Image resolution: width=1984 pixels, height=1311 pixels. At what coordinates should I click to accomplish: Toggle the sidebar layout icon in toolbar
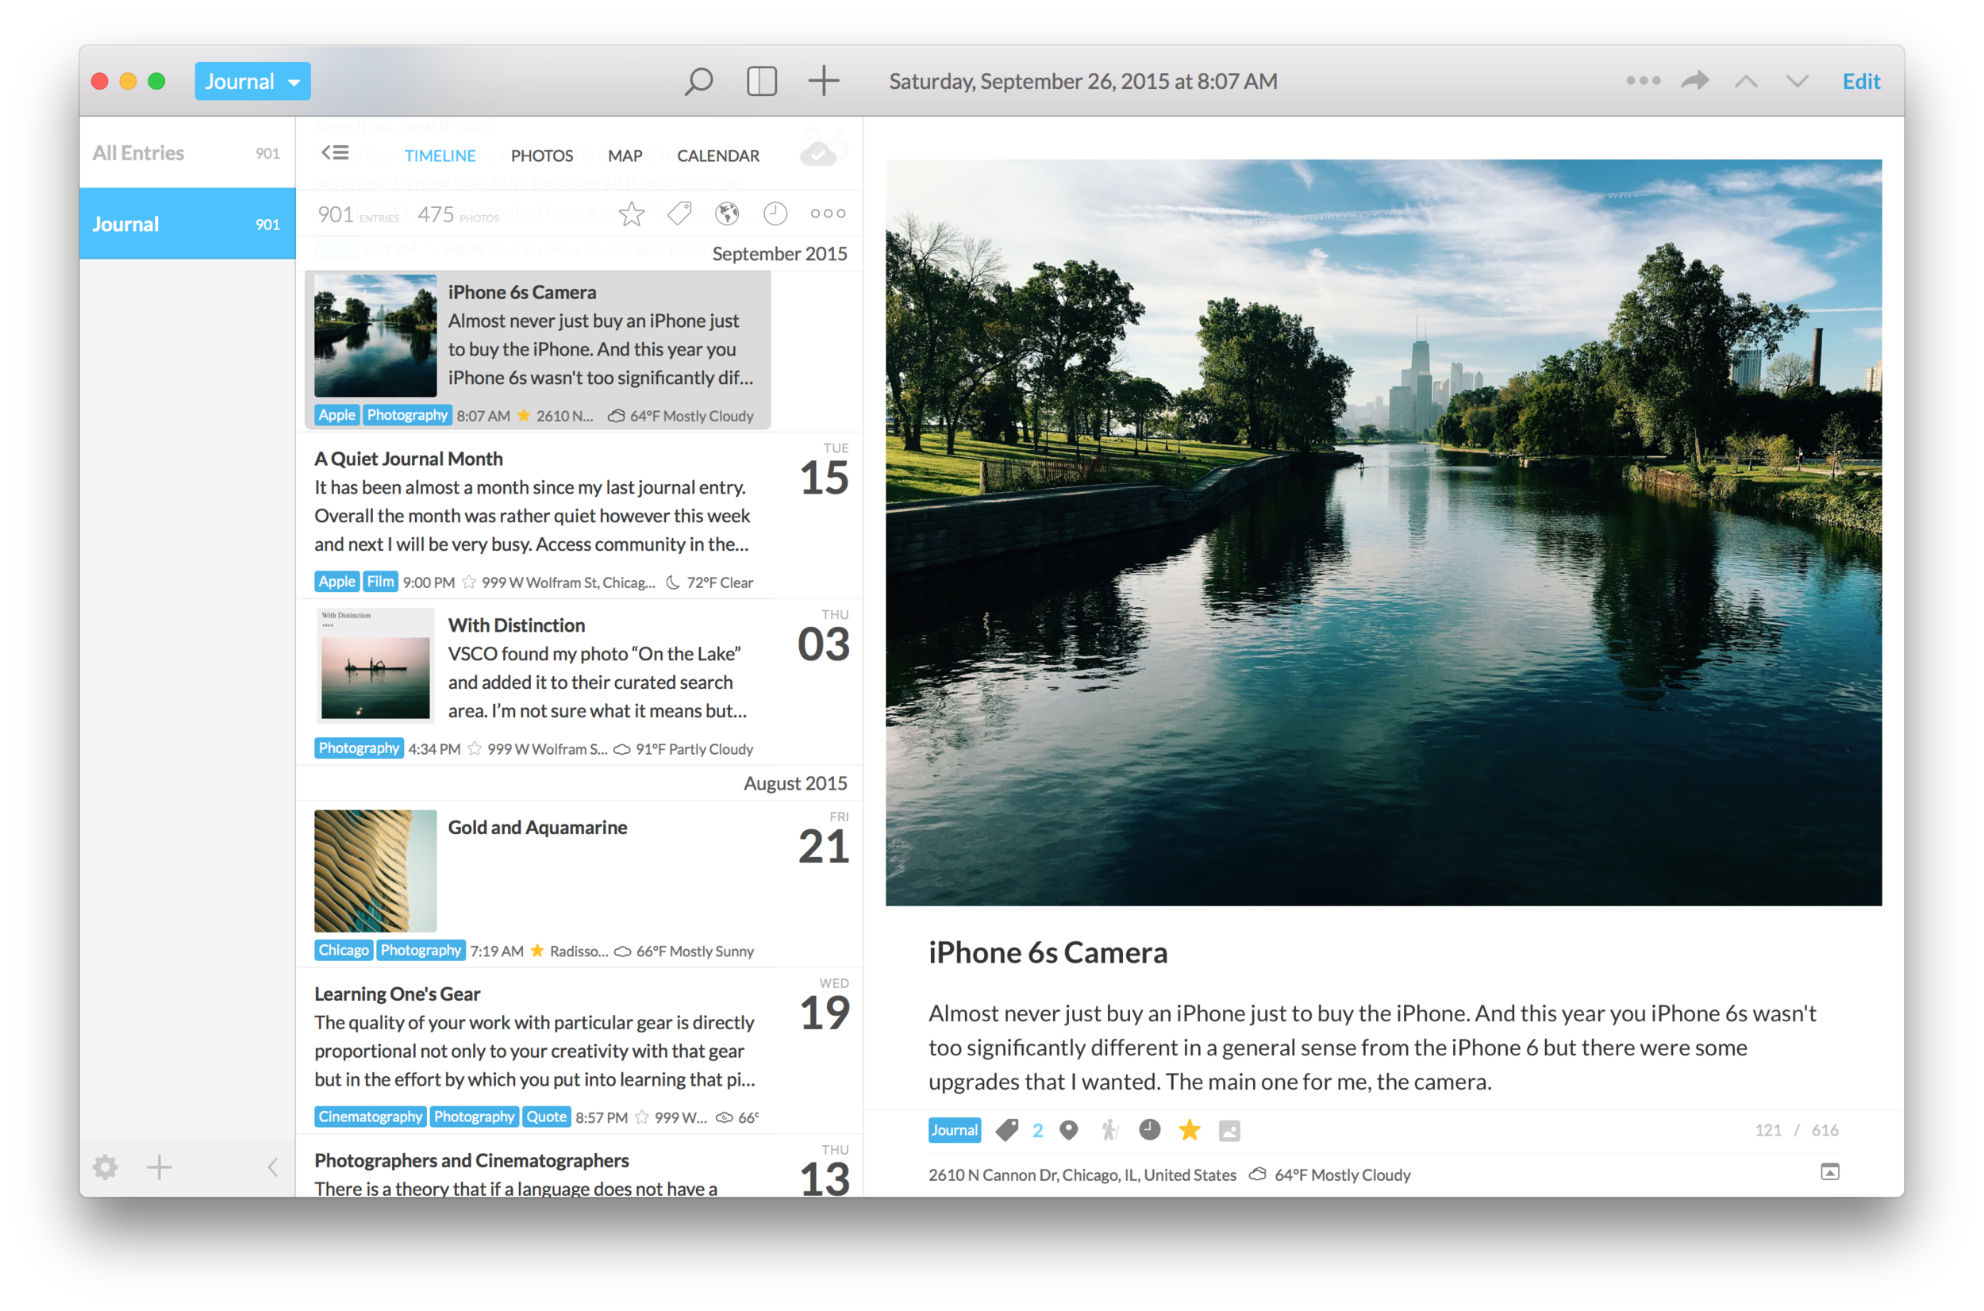pyautogui.click(x=762, y=82)
